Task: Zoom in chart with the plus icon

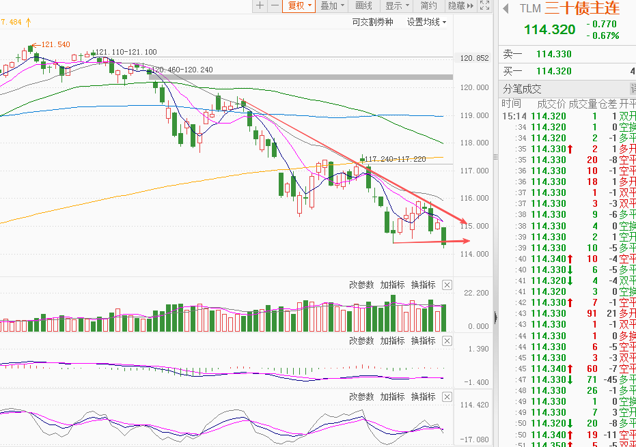Action: [260, 5]
